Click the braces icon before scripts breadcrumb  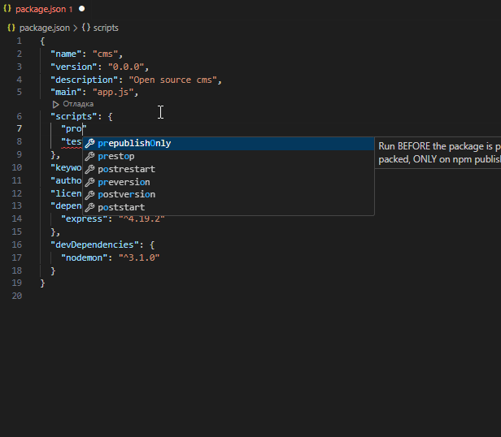[x=86, y=28]
